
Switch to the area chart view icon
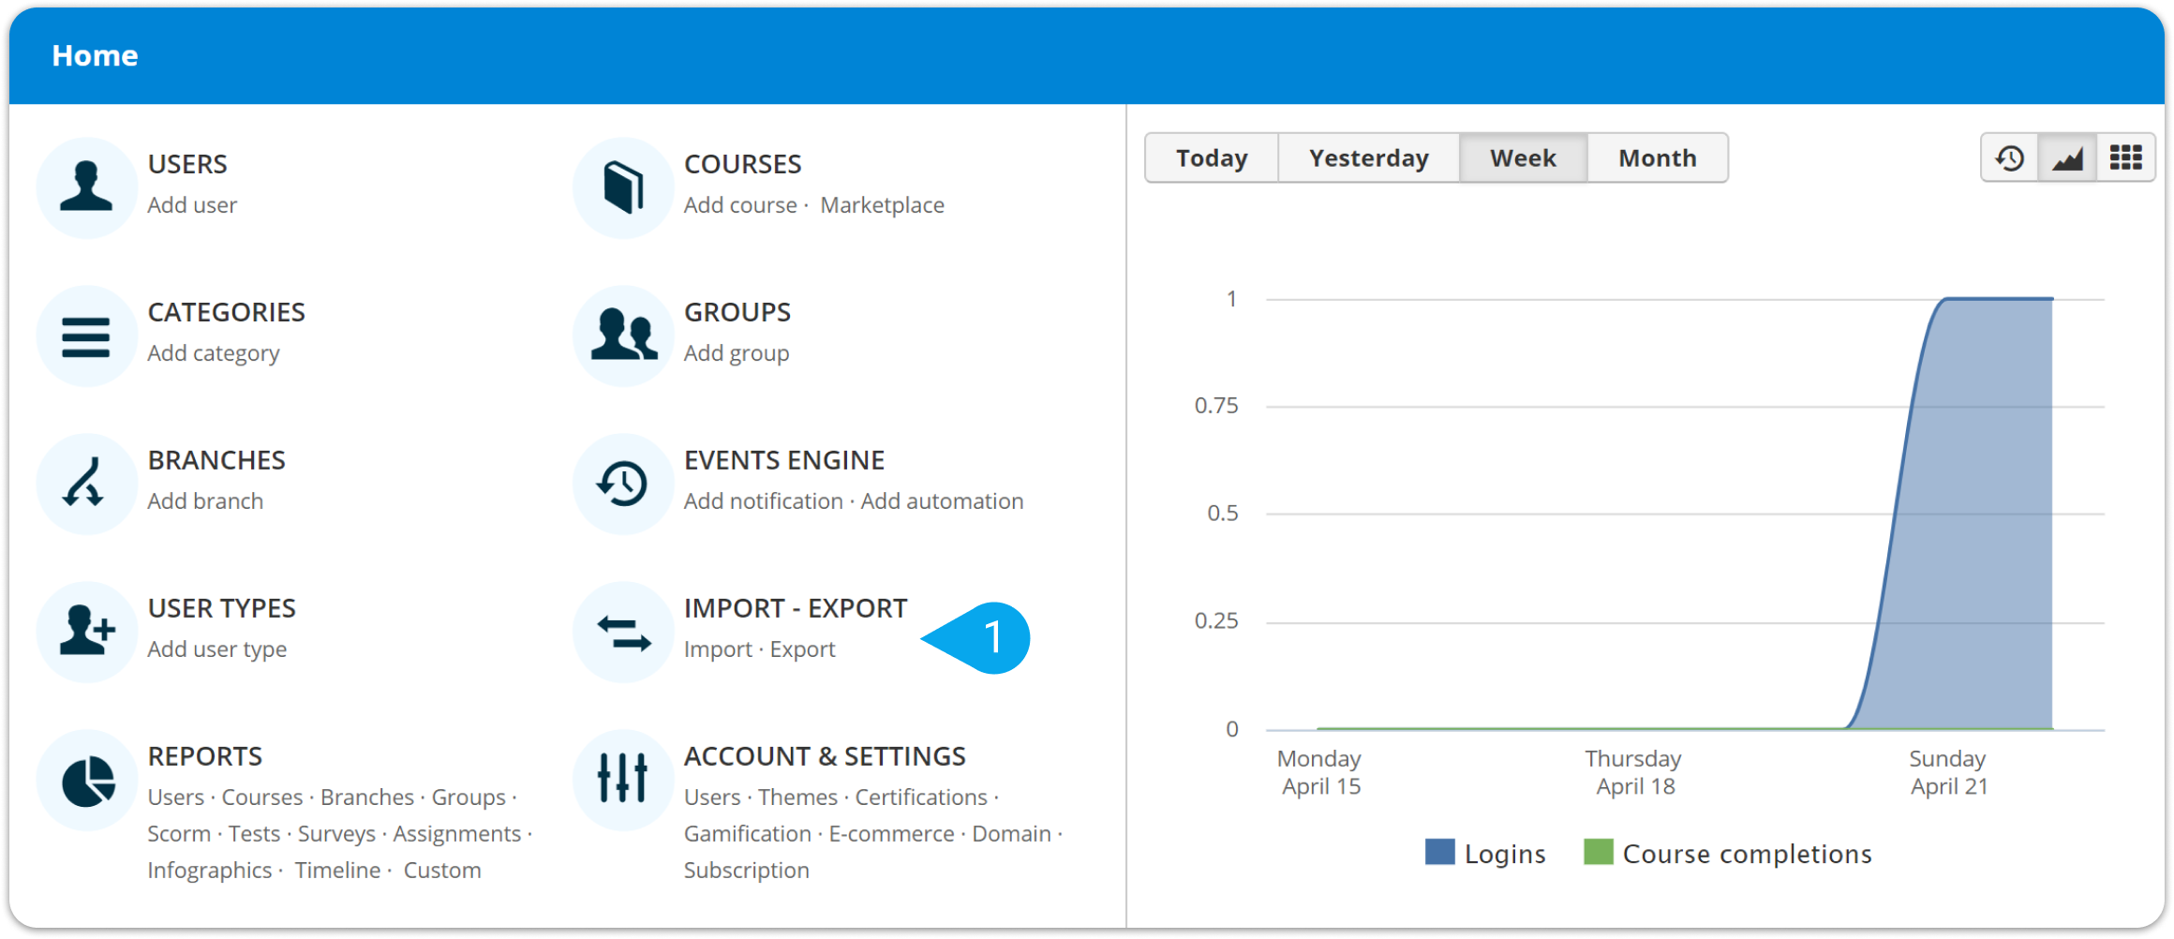point(2068,157)
